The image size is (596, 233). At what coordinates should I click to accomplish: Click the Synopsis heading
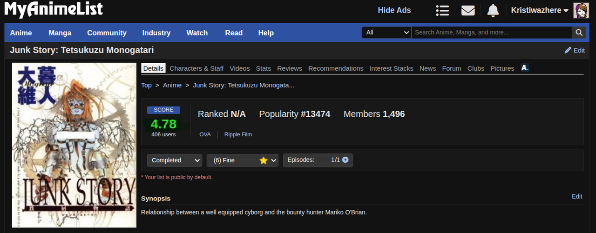pos(156,199)
